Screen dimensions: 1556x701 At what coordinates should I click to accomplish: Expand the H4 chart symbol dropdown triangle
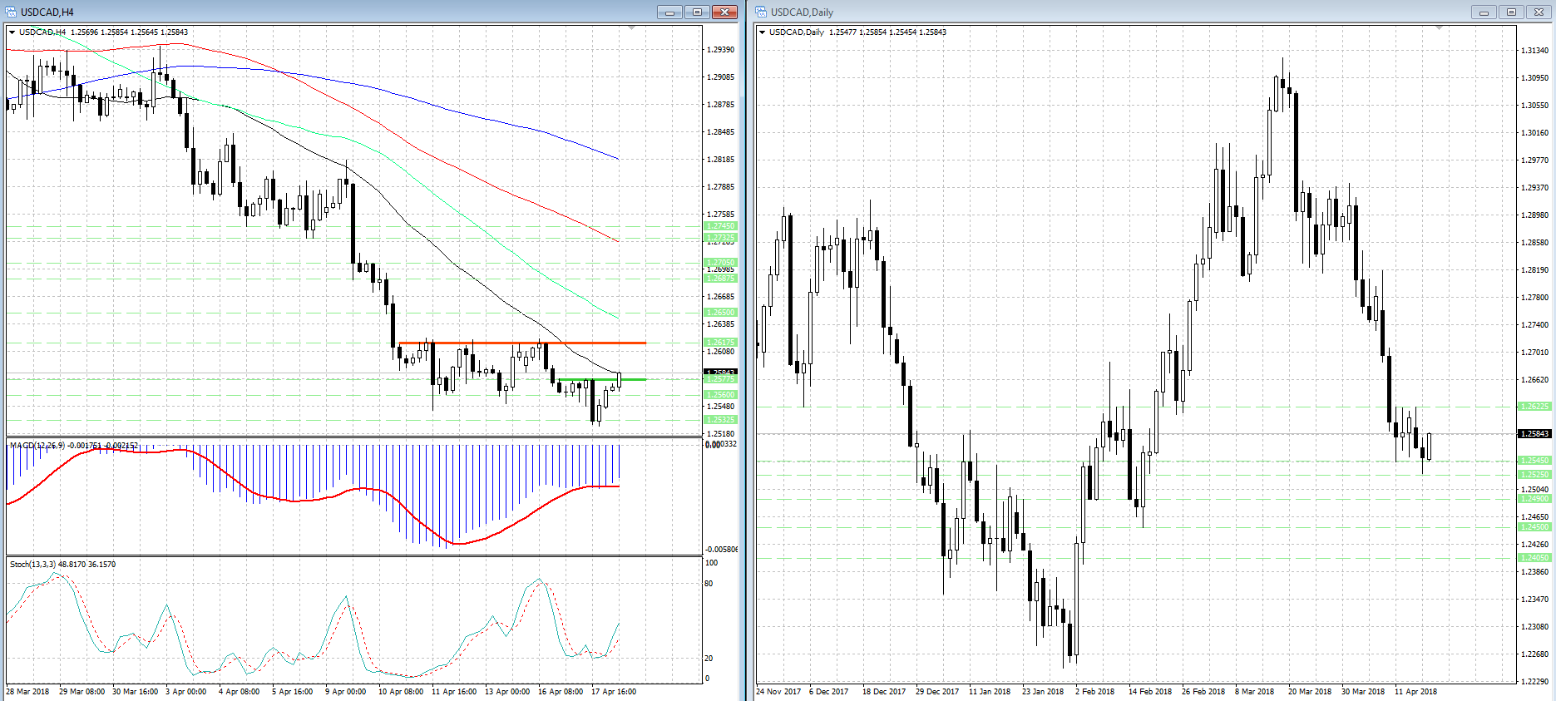(12, 32)
